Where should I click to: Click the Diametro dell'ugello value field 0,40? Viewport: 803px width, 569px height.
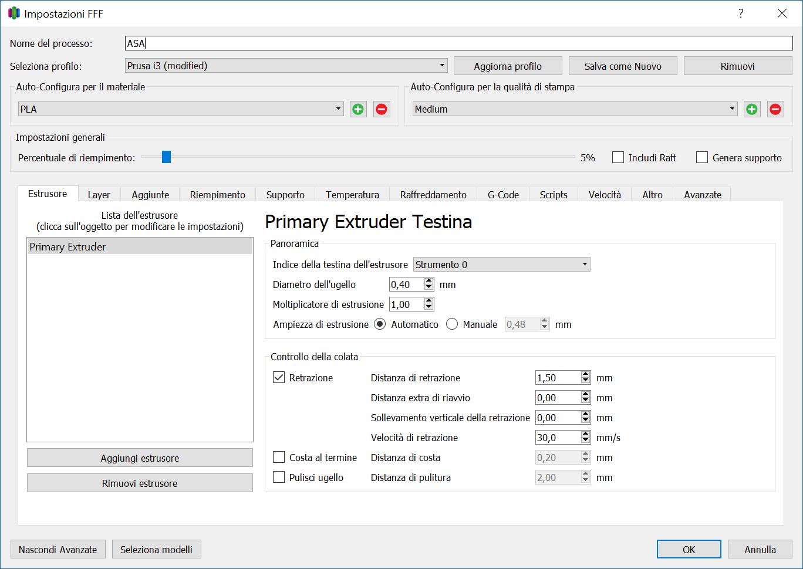click(x=407, y=284)
